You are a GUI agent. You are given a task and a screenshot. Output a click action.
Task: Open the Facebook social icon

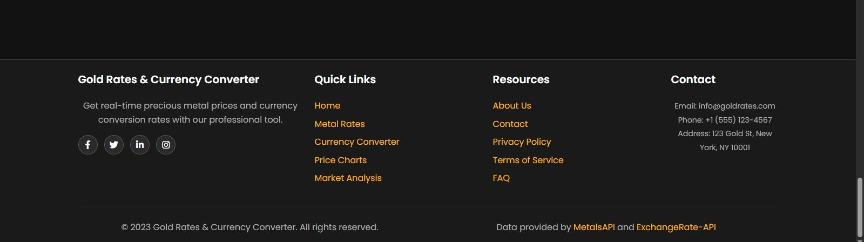point(88,145)
